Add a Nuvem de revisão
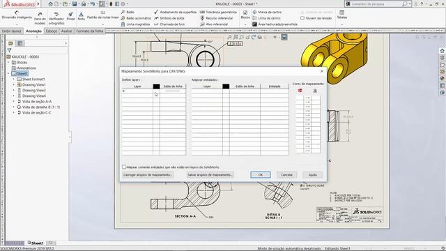446x251 pixels. (316, 18)
